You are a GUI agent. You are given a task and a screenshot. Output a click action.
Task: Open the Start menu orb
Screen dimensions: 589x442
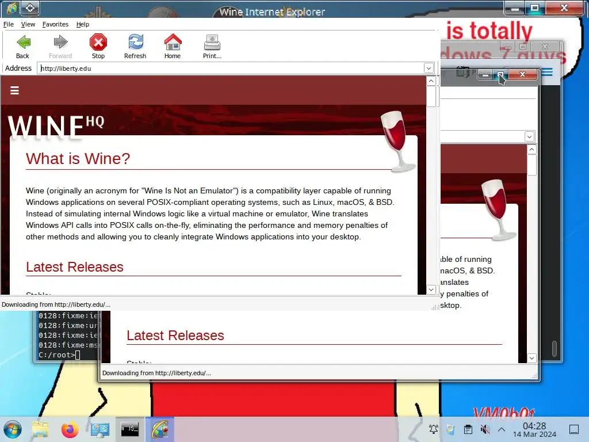(x=13, y=429)
